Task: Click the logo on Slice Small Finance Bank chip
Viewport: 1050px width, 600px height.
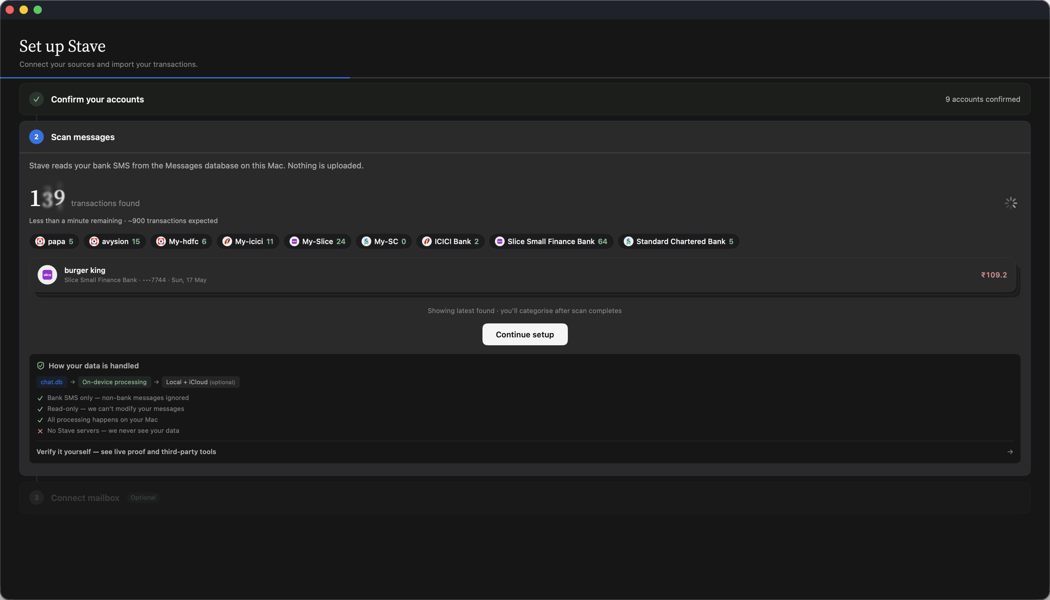Action: coord(500,241)
